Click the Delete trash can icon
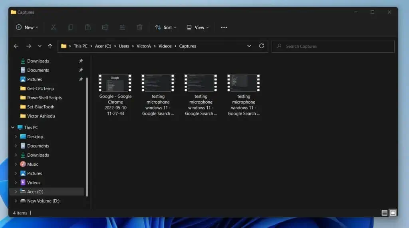The image size is (409, 228). (139, 28)
